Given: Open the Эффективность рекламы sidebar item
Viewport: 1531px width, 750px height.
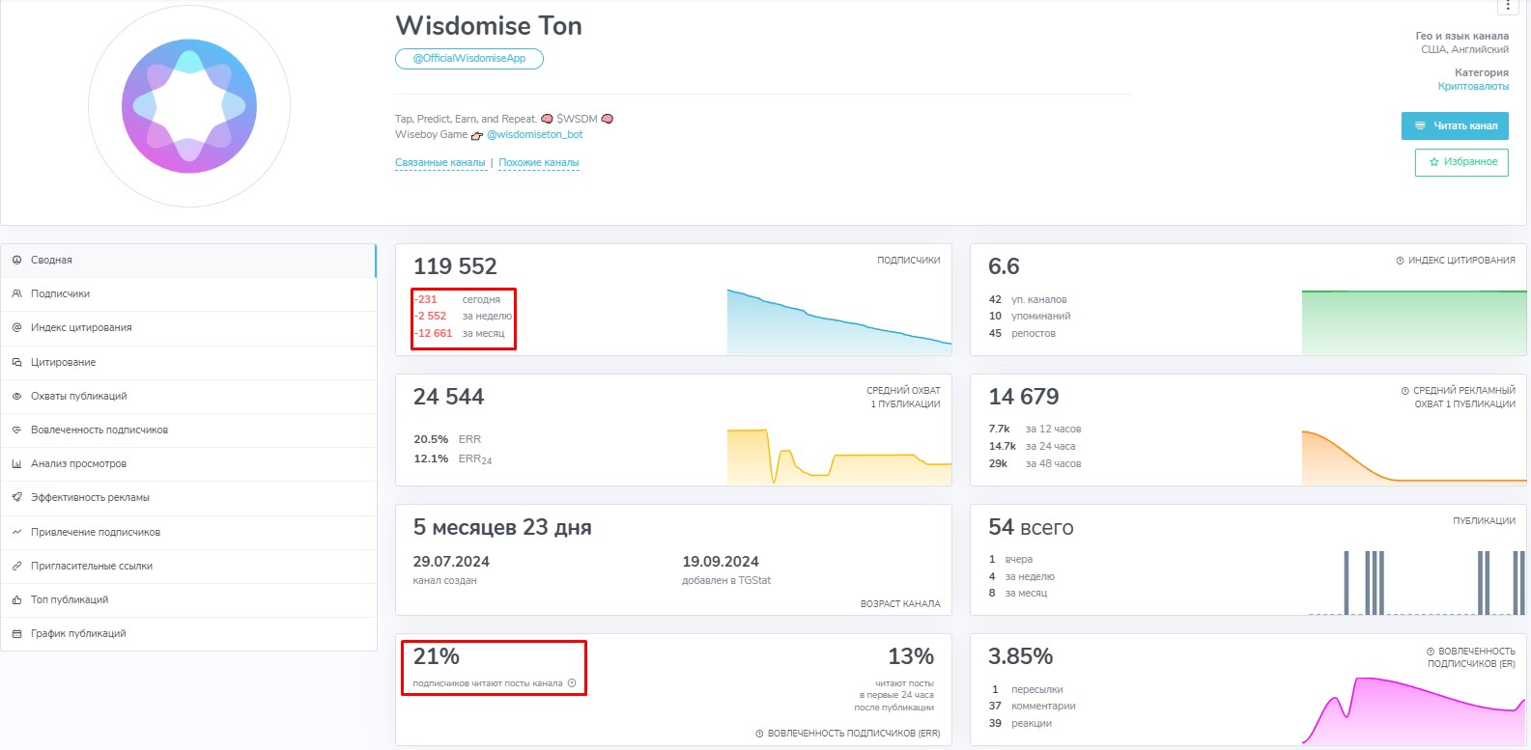Looking at the screenshot, I should pyautogui.click(x=188, y=498).
